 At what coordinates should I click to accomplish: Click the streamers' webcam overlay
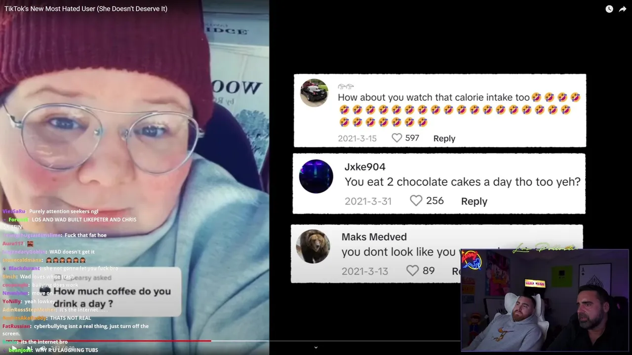[x=545, y=300]
